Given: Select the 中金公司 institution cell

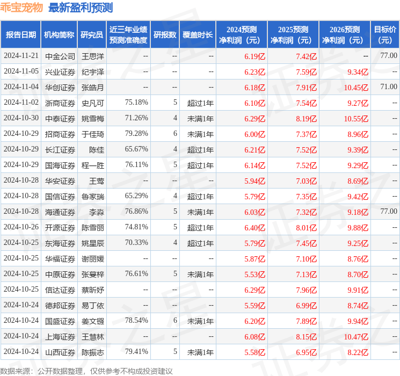Looking at the screenshot, I should click(x=60, y=56).
